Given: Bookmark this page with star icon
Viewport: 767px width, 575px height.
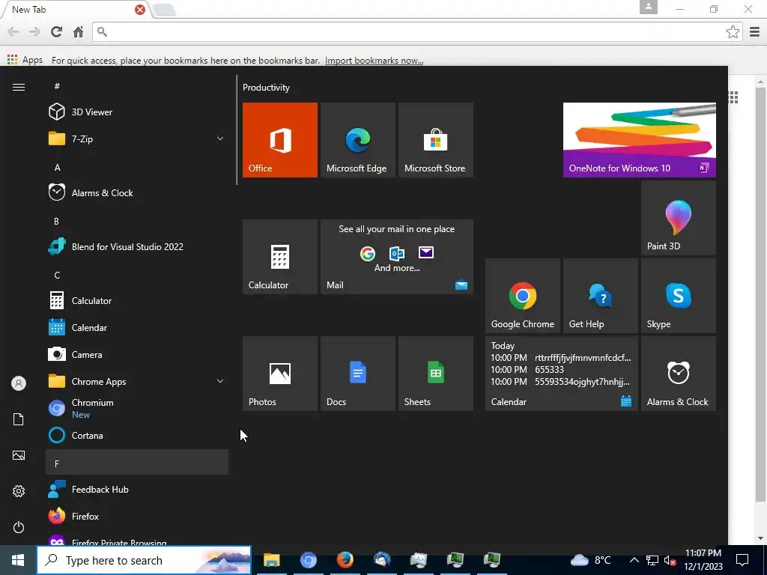Looking at the screenshot, I should coord(733,31).
